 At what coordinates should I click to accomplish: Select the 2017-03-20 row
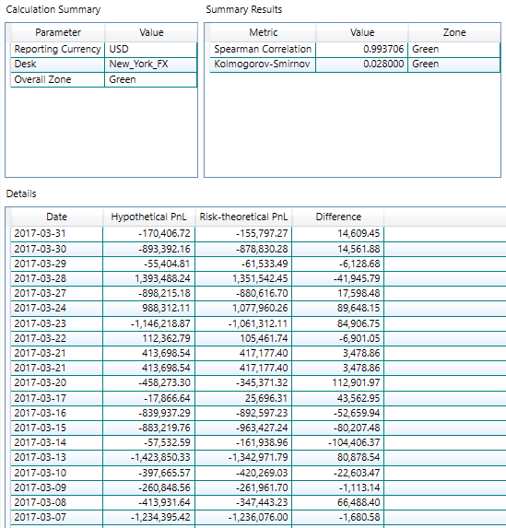[x=258, y=382]
